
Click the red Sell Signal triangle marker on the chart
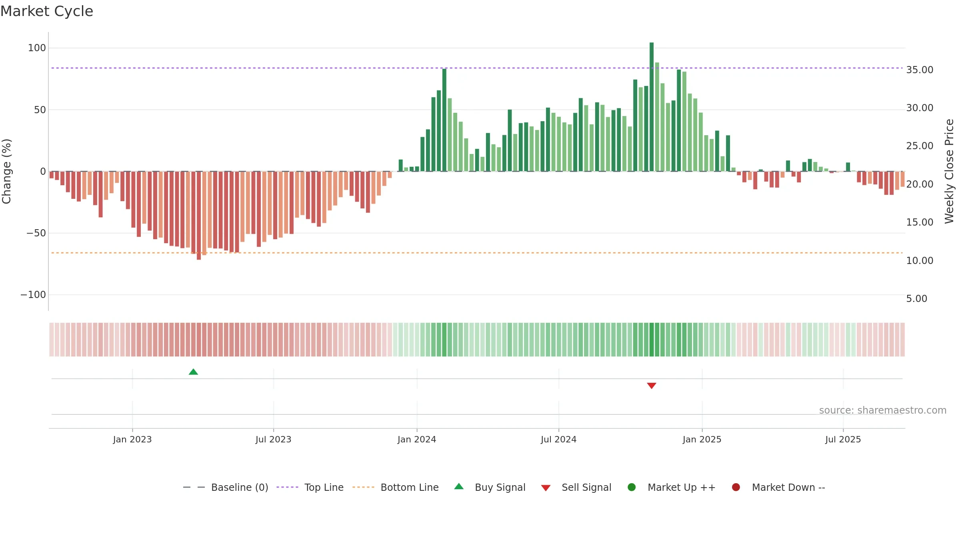[x=652, y=386]
